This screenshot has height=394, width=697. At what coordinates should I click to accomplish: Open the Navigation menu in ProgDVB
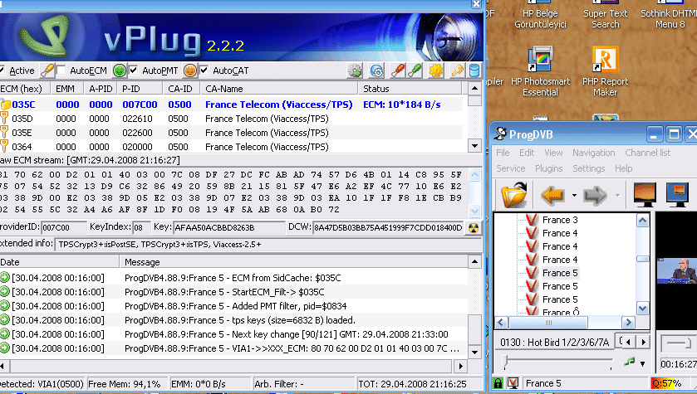click(x=593, y=153)
